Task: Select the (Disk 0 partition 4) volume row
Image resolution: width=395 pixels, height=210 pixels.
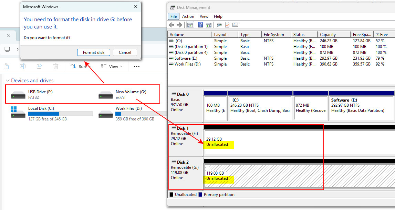Action: (x=281, y=52)
